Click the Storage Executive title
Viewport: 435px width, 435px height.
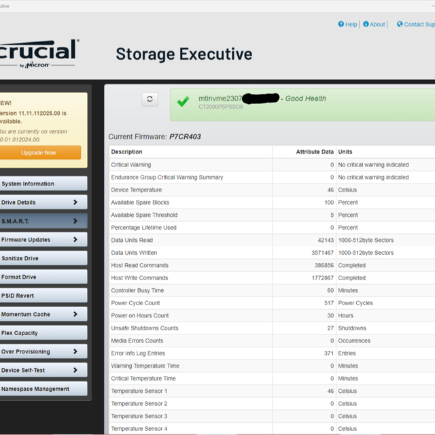click(x=184, y=54)
